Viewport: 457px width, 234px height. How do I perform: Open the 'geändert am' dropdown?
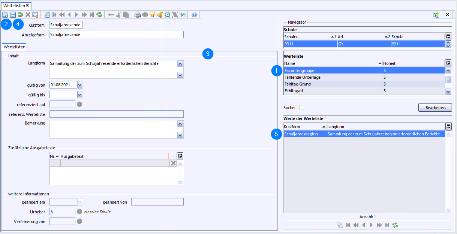pos(80,202)
